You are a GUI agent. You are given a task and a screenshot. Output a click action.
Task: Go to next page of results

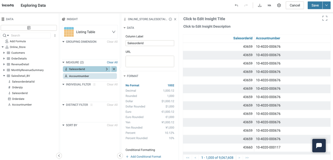click(x=239, y=158)
